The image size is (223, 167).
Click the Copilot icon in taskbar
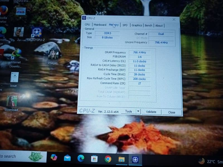(54, 158)
